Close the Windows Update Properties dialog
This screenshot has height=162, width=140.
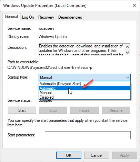[x=134, y=5]
